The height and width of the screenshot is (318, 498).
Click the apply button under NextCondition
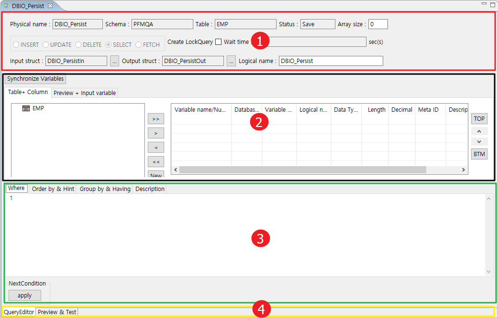[24, 296]
